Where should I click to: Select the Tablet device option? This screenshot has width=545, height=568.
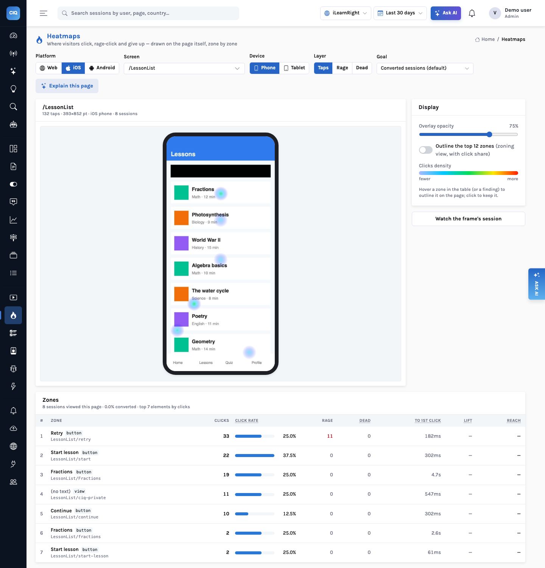click(x=294, y=68)
